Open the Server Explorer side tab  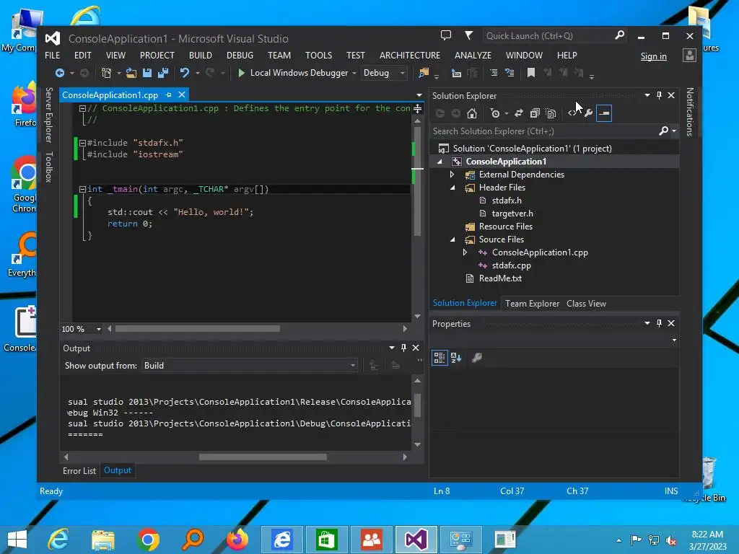click(48, 115)
